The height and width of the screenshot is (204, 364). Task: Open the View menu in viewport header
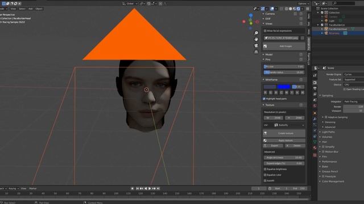click(x=13, y=9)
